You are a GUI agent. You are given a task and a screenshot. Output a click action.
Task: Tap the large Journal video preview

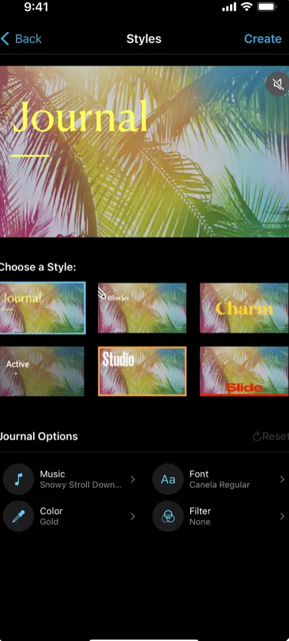click(144, 151)
